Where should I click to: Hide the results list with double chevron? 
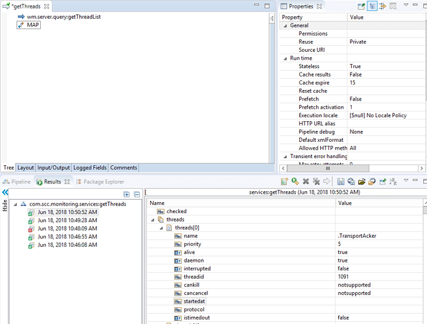tap(5, 192)
